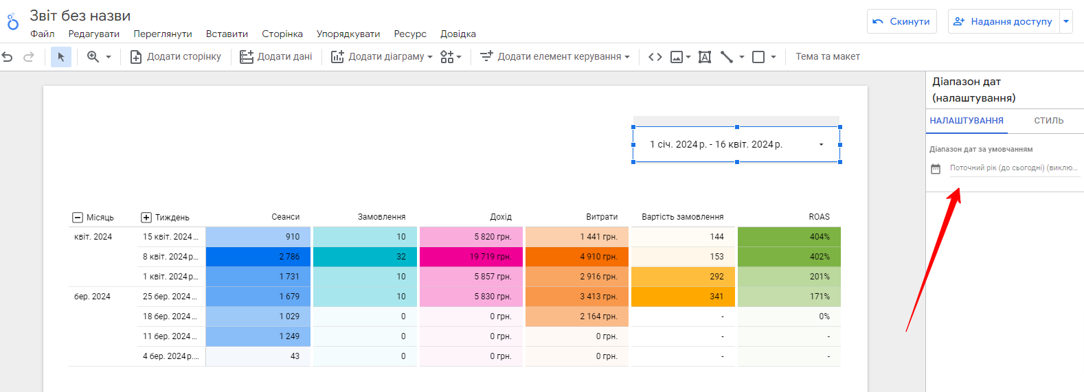
Task: Open the Додати діаграму dropdown
Action: 382,57
